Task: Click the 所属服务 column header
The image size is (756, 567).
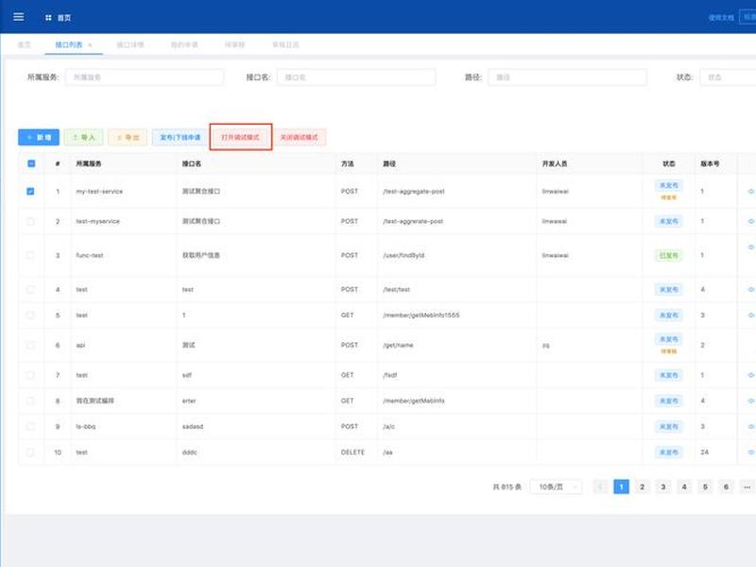Action: pyautogui.click(x=89, y=163)
